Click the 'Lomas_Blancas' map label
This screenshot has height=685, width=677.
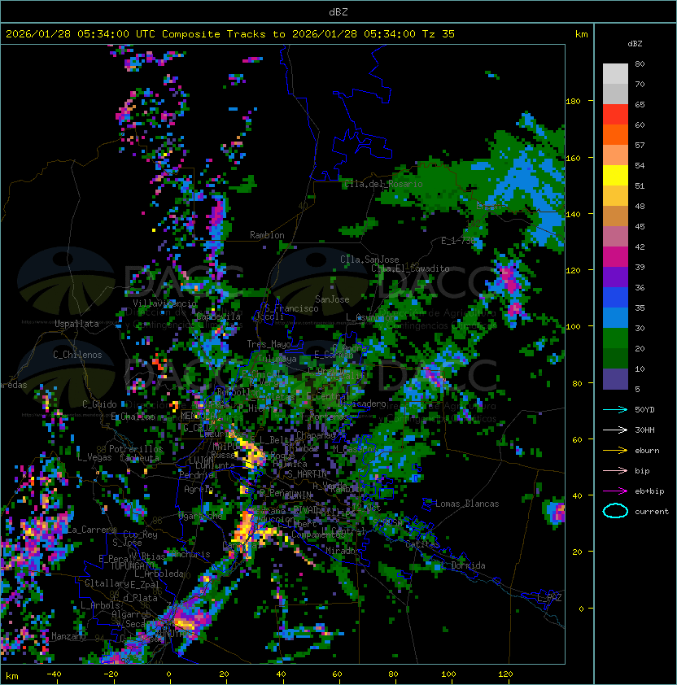pos(467,504)
